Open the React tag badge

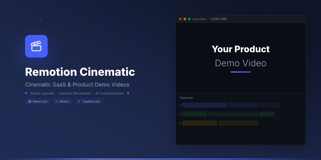62,101
